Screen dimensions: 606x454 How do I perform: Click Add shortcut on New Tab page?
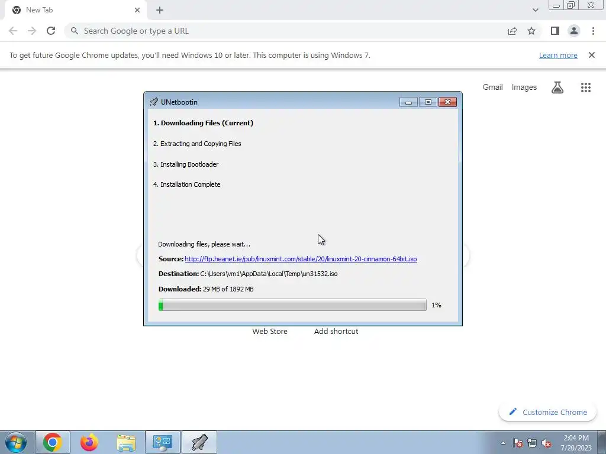[336, 331]
